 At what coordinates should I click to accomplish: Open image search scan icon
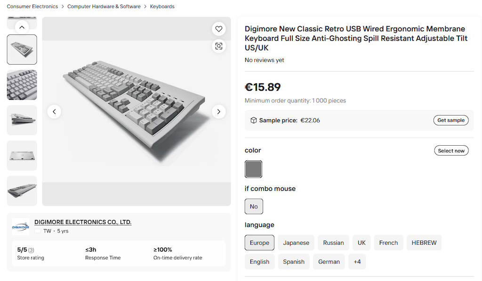(x=218, y=46)
